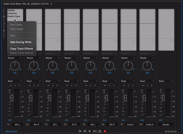Click the current timecode 00:01:37:19

tap(11, 132)
